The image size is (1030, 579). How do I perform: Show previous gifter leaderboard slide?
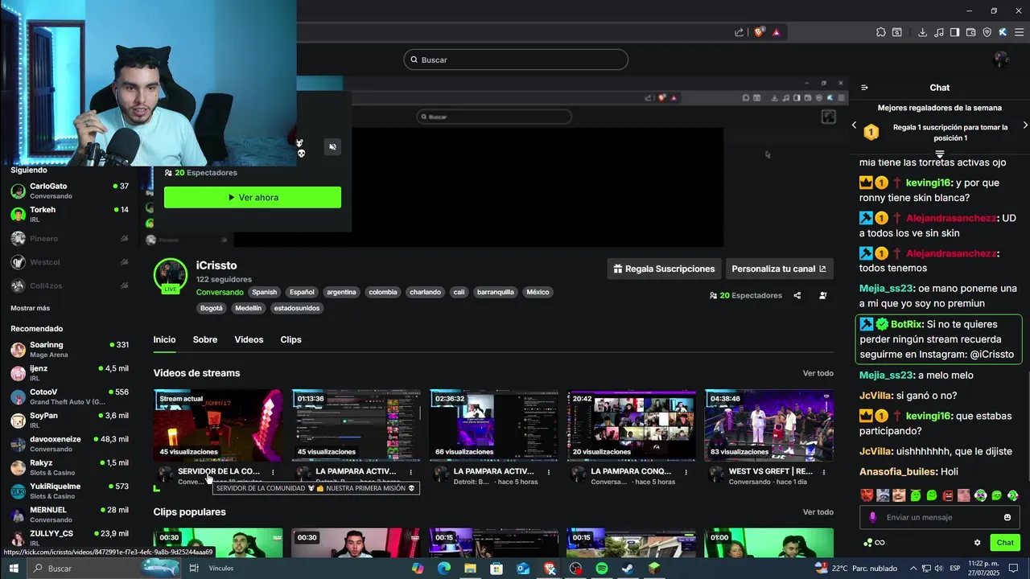854,125
